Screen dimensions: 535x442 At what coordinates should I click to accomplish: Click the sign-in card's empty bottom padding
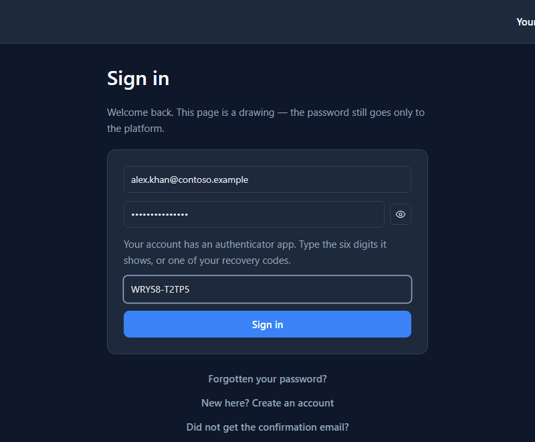267,346
